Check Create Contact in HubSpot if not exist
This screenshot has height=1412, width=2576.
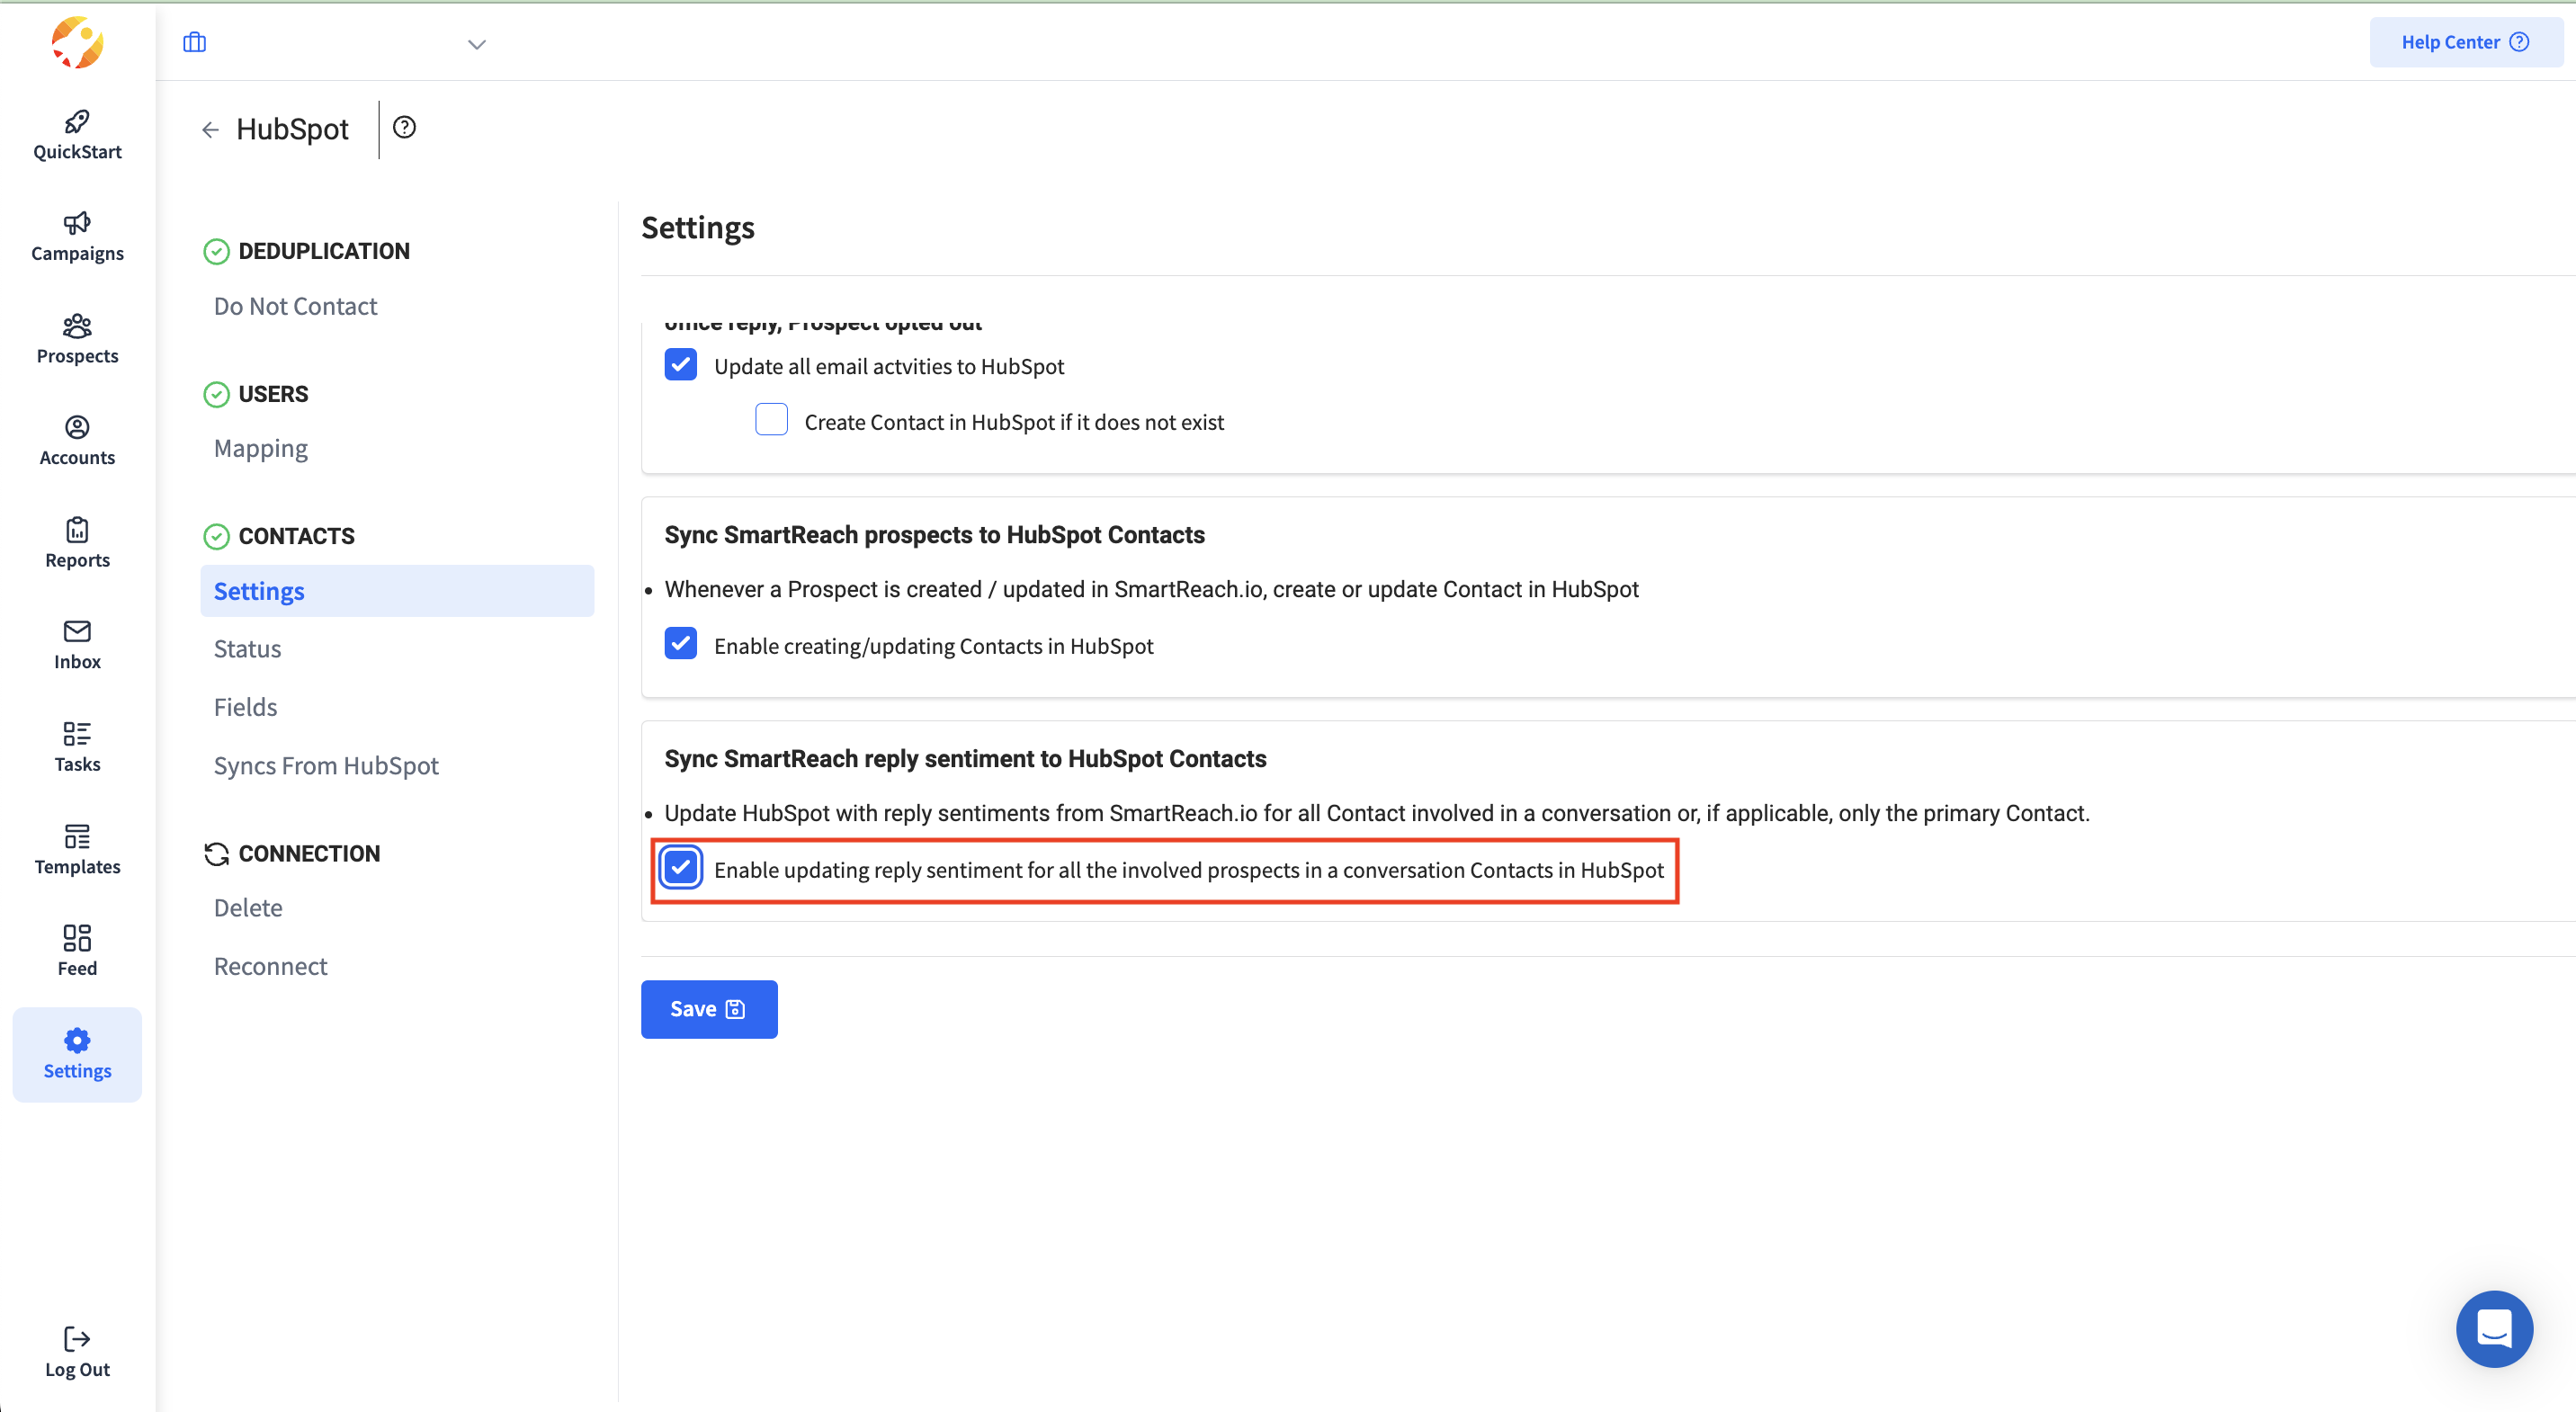771,420
